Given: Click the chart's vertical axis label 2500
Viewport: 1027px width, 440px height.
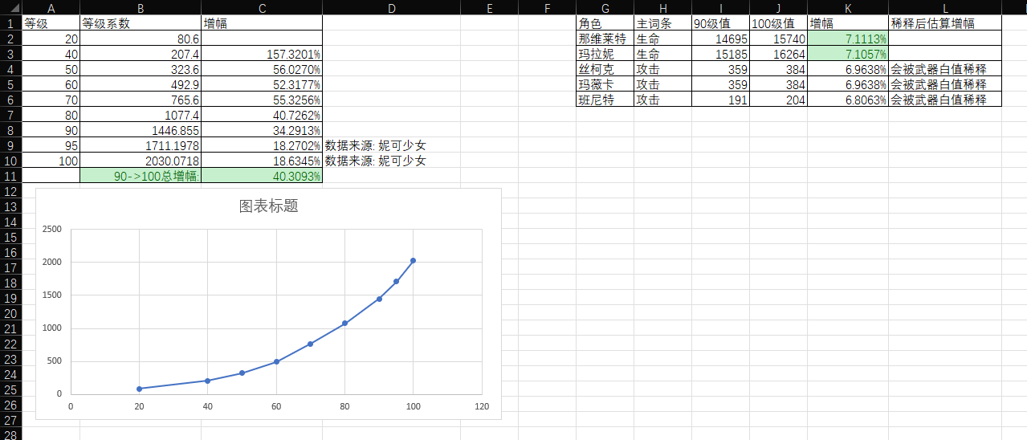Looking at the screenshot, I should (x=51, y=229).
